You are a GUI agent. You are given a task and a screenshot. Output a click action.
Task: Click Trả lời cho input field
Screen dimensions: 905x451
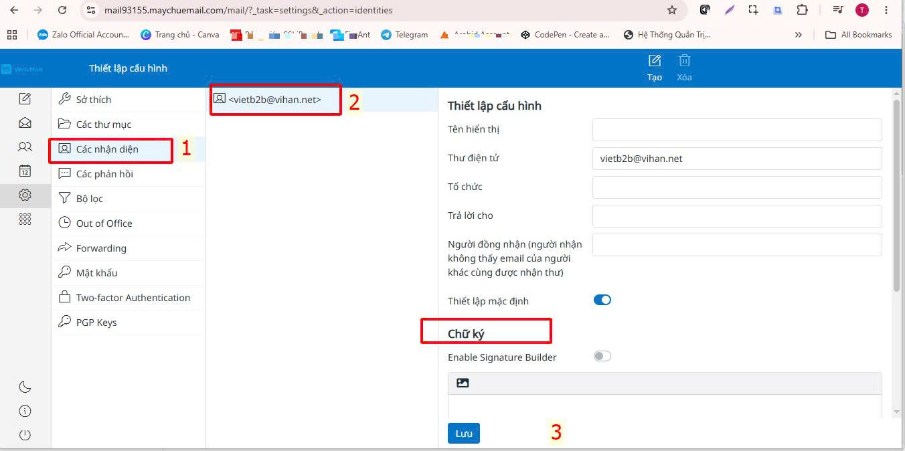click(x=737, y=216)
